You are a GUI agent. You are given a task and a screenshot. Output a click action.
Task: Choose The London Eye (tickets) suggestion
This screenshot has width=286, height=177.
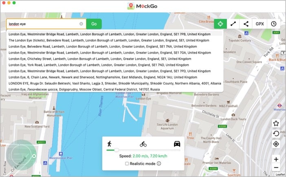coord(115,40)
